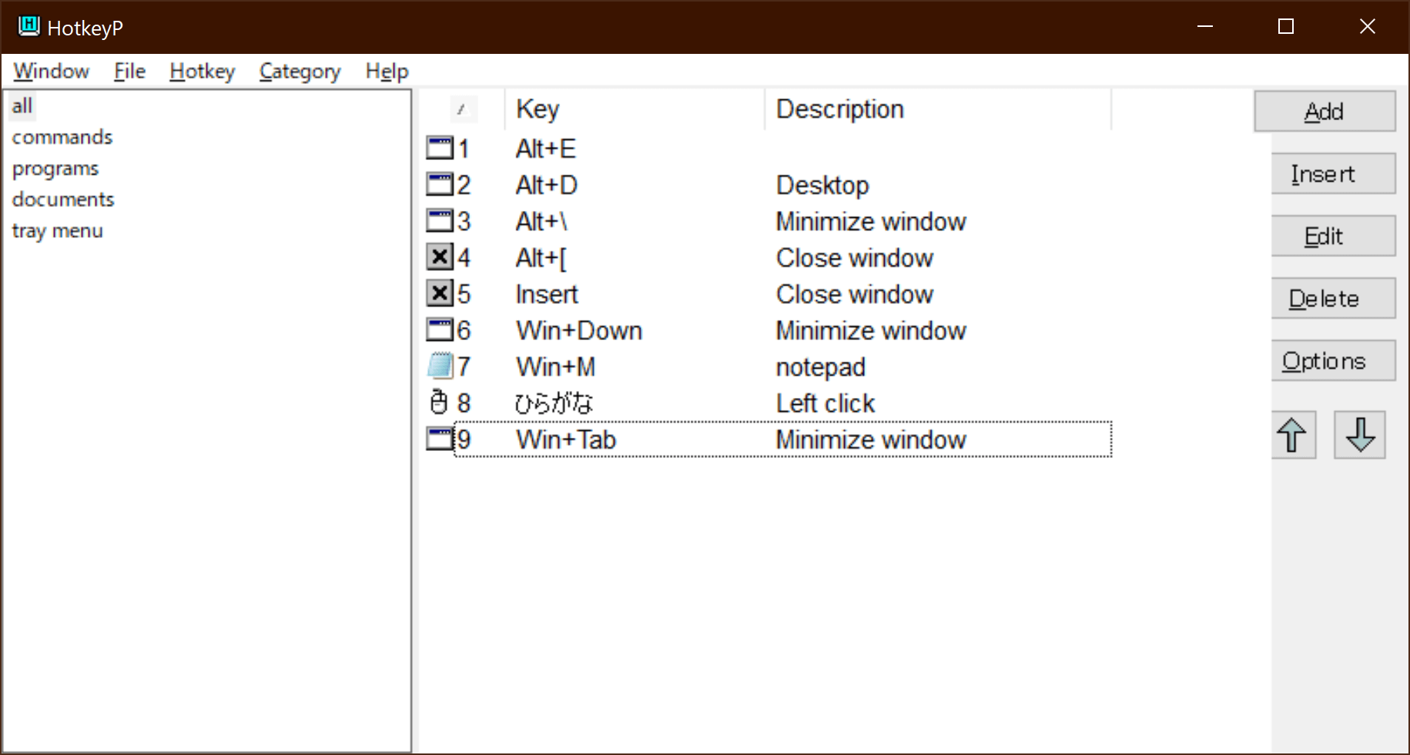Viewport: 1410px width, 755px height.
Task: Open the Options button
Action: (1333, 361)
